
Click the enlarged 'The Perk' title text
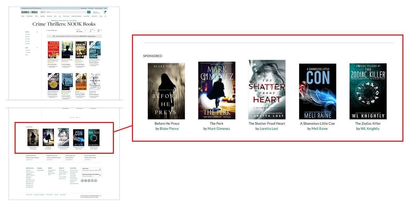click(217, 124)
